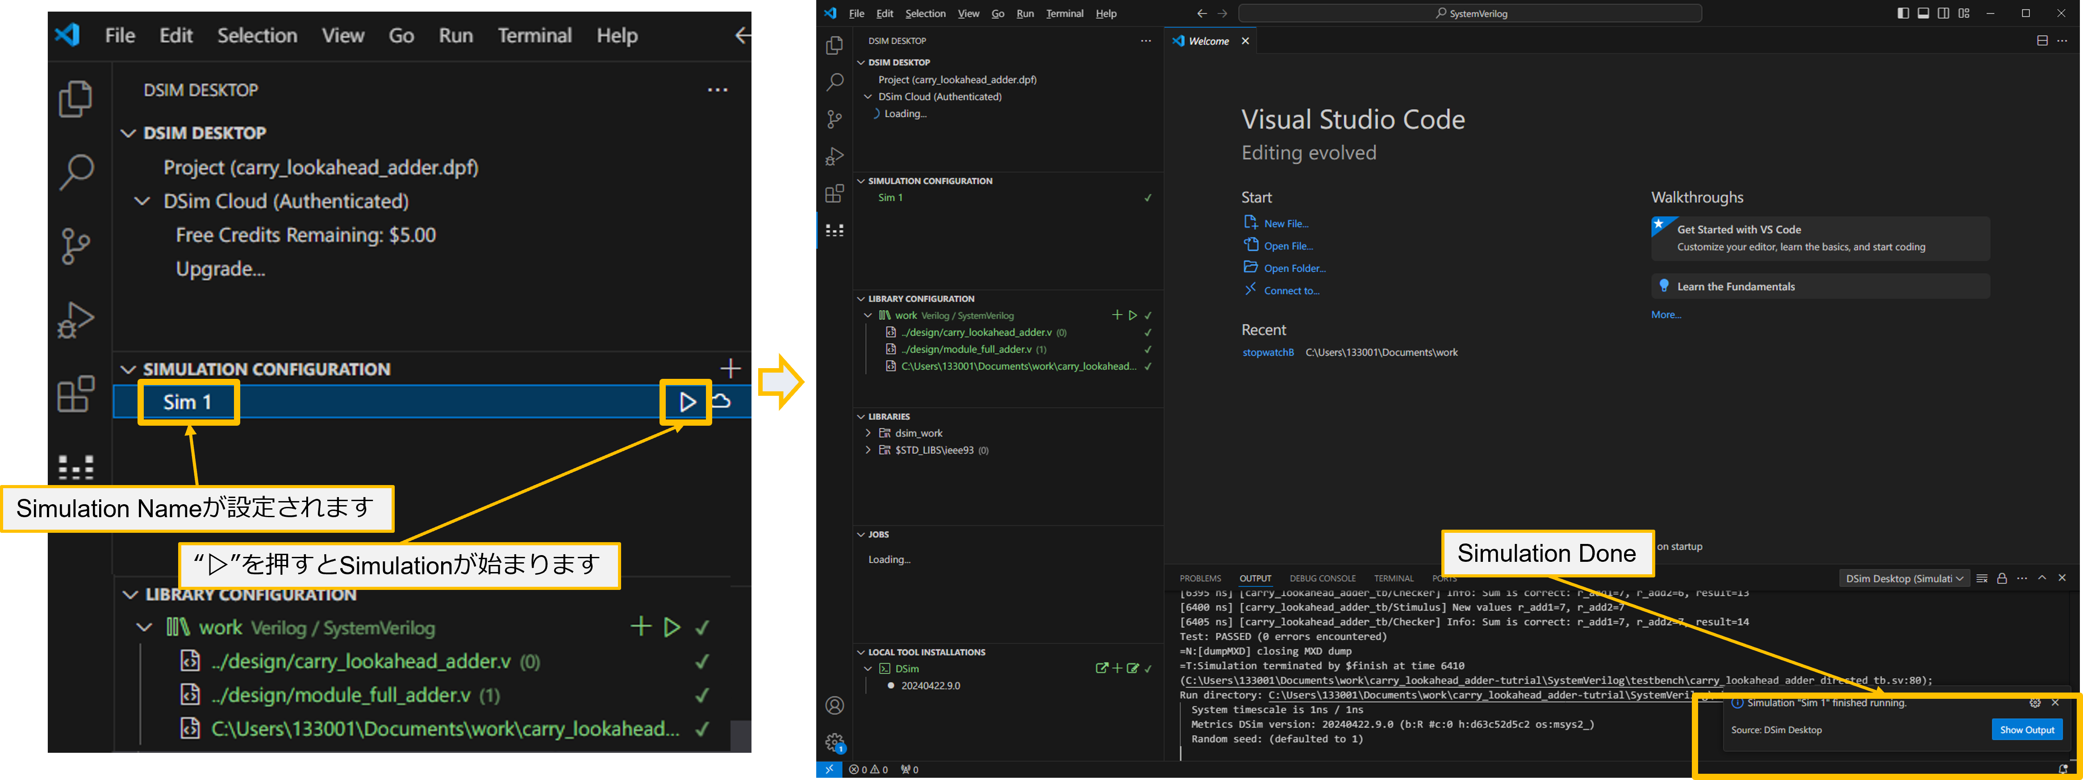Viewport: 2083px width, 780px height.
Task: Add a simulation configuration with the plus icon
Action: [x=730, y=369]
